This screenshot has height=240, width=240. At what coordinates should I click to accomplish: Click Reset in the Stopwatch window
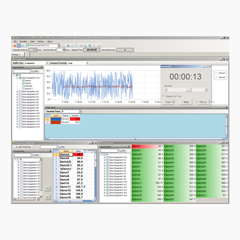pyautogui.click(x=204, y=102)
